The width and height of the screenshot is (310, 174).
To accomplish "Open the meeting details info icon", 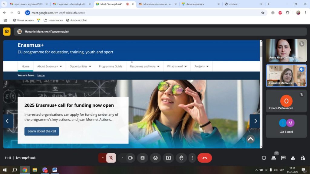I will 264,158.
